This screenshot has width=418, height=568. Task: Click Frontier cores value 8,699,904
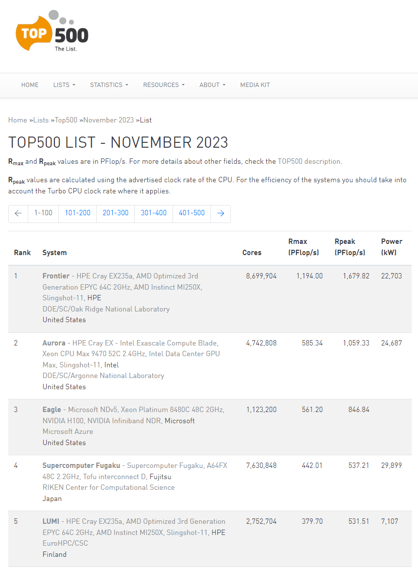point(261,276)
